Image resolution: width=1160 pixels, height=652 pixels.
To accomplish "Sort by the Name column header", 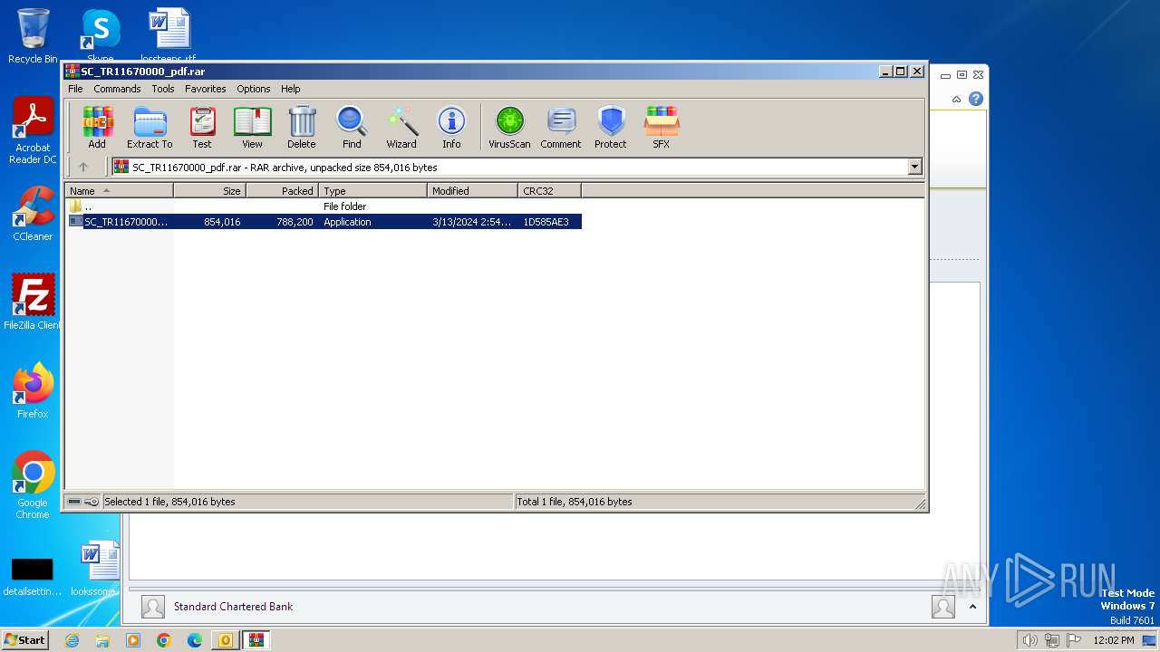I will click(x=119, y=190).
